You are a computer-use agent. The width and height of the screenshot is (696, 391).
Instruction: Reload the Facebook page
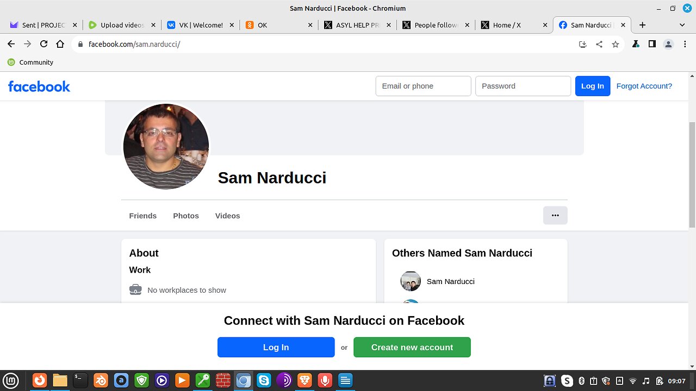click(x=44, y=44)
